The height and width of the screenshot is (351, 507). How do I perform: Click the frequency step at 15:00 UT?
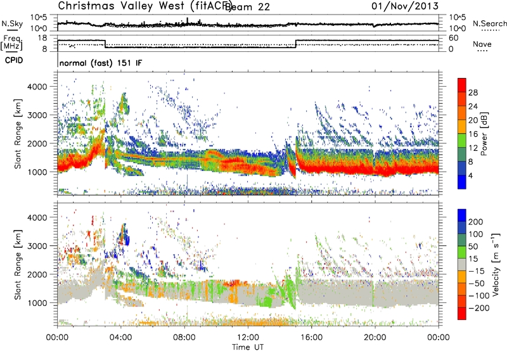(x=296, y=44)
